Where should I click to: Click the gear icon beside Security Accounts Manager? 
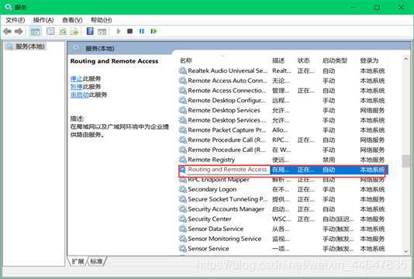182,208
